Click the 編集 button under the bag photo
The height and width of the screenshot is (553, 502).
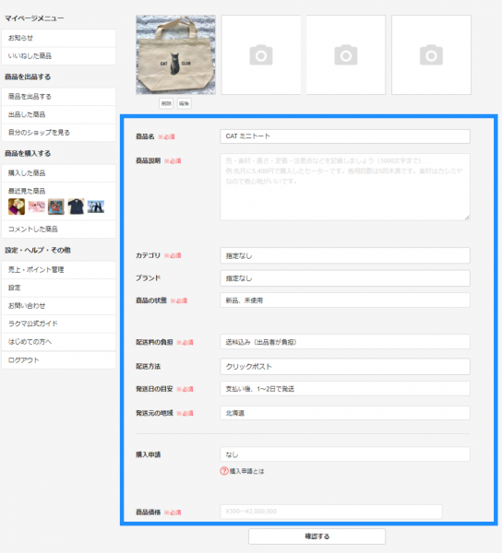pos(184,103)
